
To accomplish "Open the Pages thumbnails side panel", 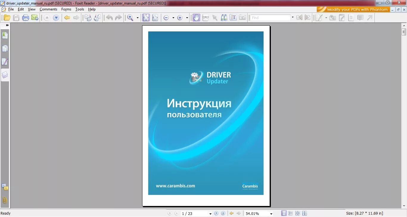I will 5,49.
